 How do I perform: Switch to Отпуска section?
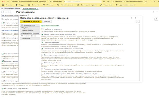[x=30, y=28]
